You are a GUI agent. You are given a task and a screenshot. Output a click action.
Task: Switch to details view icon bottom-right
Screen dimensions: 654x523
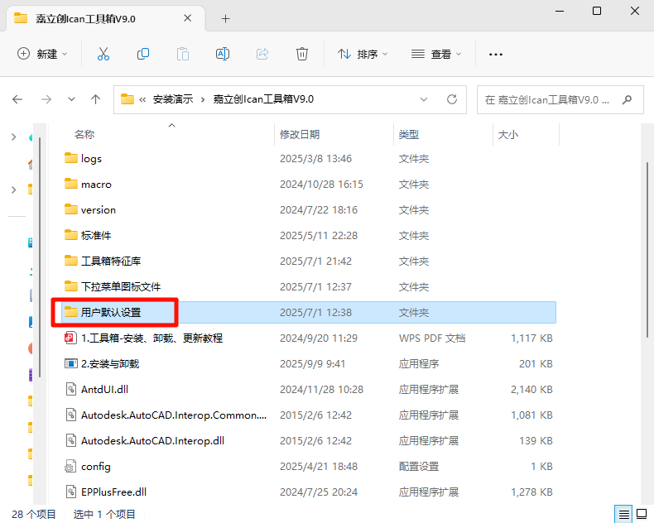click(623, 514)
